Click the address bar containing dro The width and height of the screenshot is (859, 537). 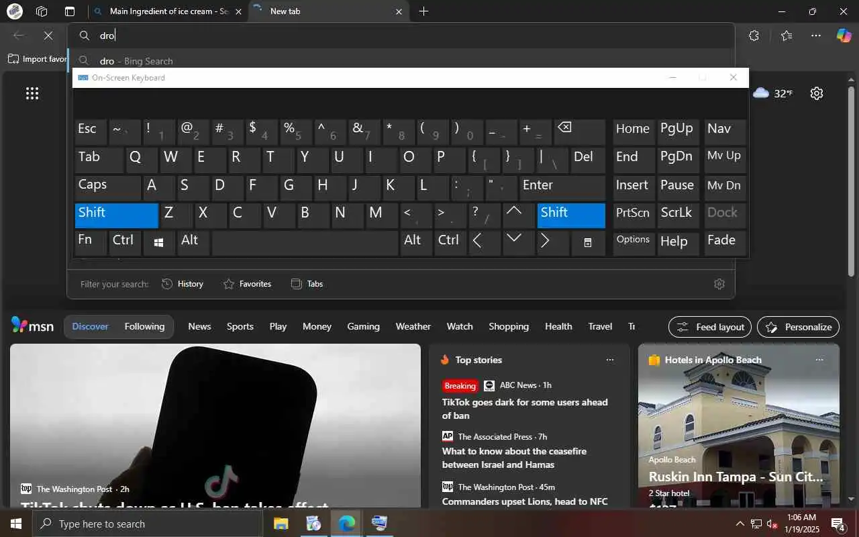coord(401,36)
